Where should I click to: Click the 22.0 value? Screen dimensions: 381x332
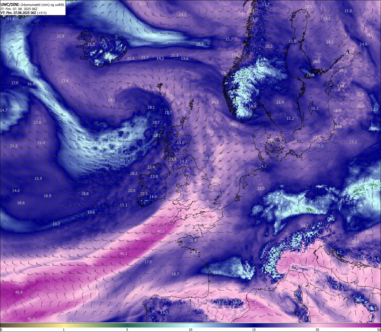pos(37,123)
